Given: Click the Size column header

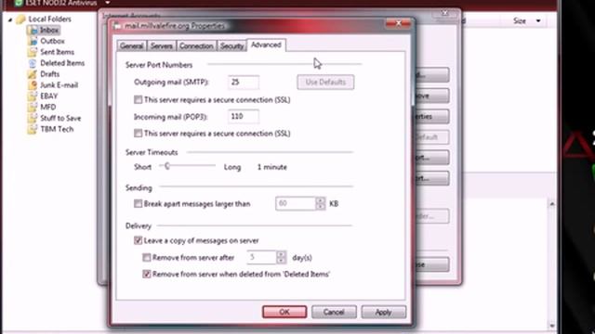Looking at the screenshot, I should pos(520,20).
